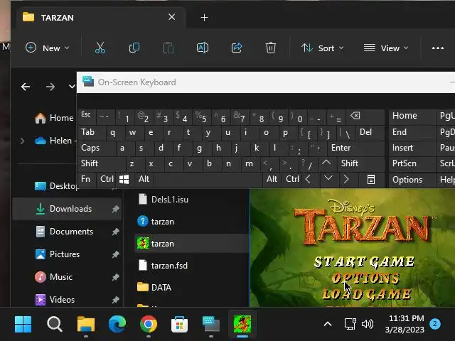Open Downloads in the navigation pane
This screenshot has height=341, width=455.
67,209
